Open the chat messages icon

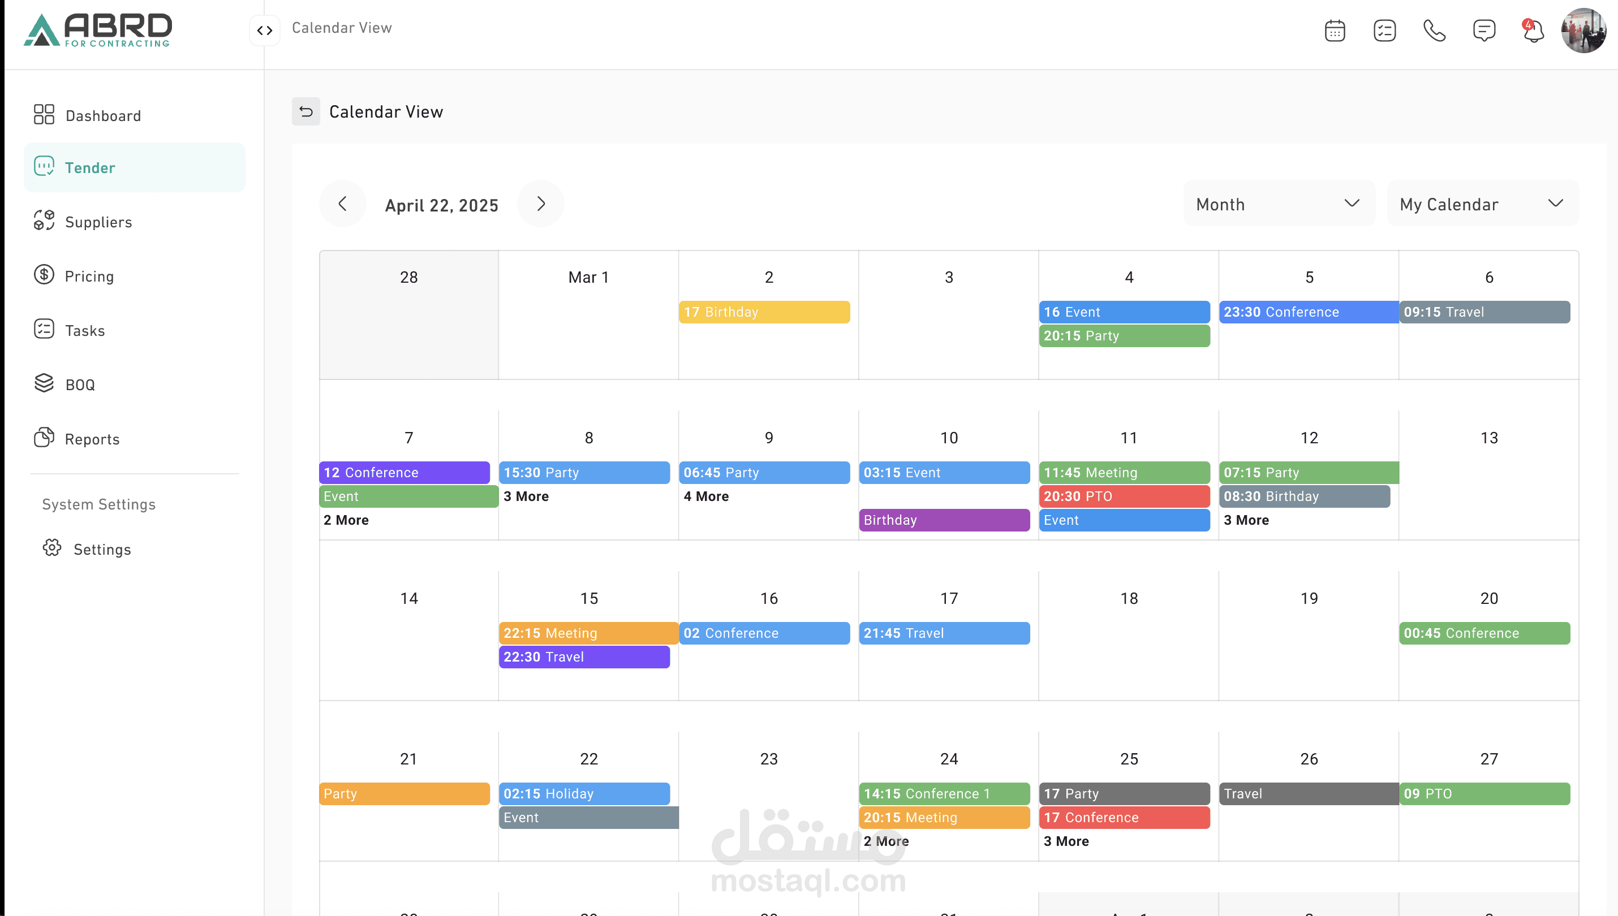(x=1483, y=30)
